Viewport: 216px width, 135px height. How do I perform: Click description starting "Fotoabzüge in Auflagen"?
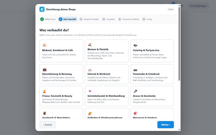click(x=150, y=79)
